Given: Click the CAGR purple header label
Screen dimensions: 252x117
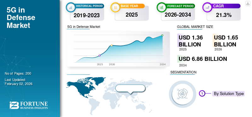Looking at the screenshot, I should (x=219, y=6).
